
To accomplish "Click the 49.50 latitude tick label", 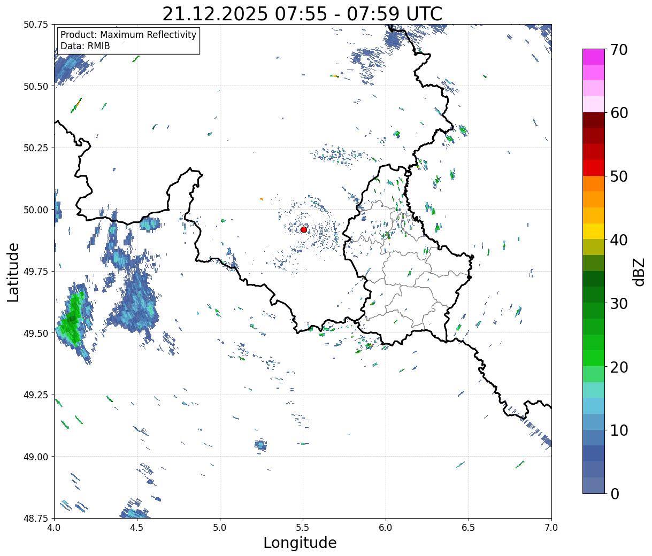I will pos(36,333).
